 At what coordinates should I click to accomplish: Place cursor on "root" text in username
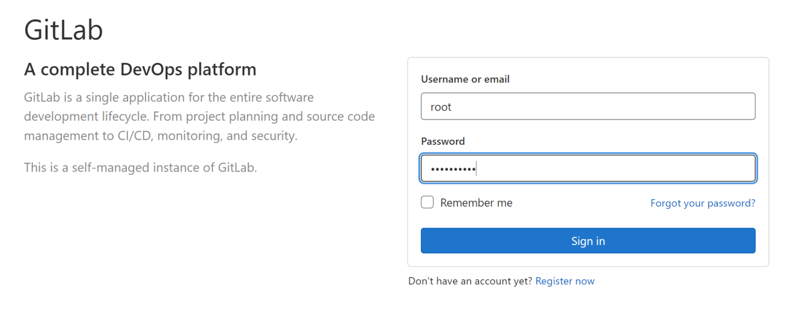point(441,107)
